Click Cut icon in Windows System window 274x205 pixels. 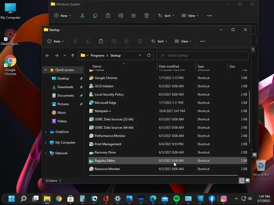pyautogui.click(x=82, y=16)
